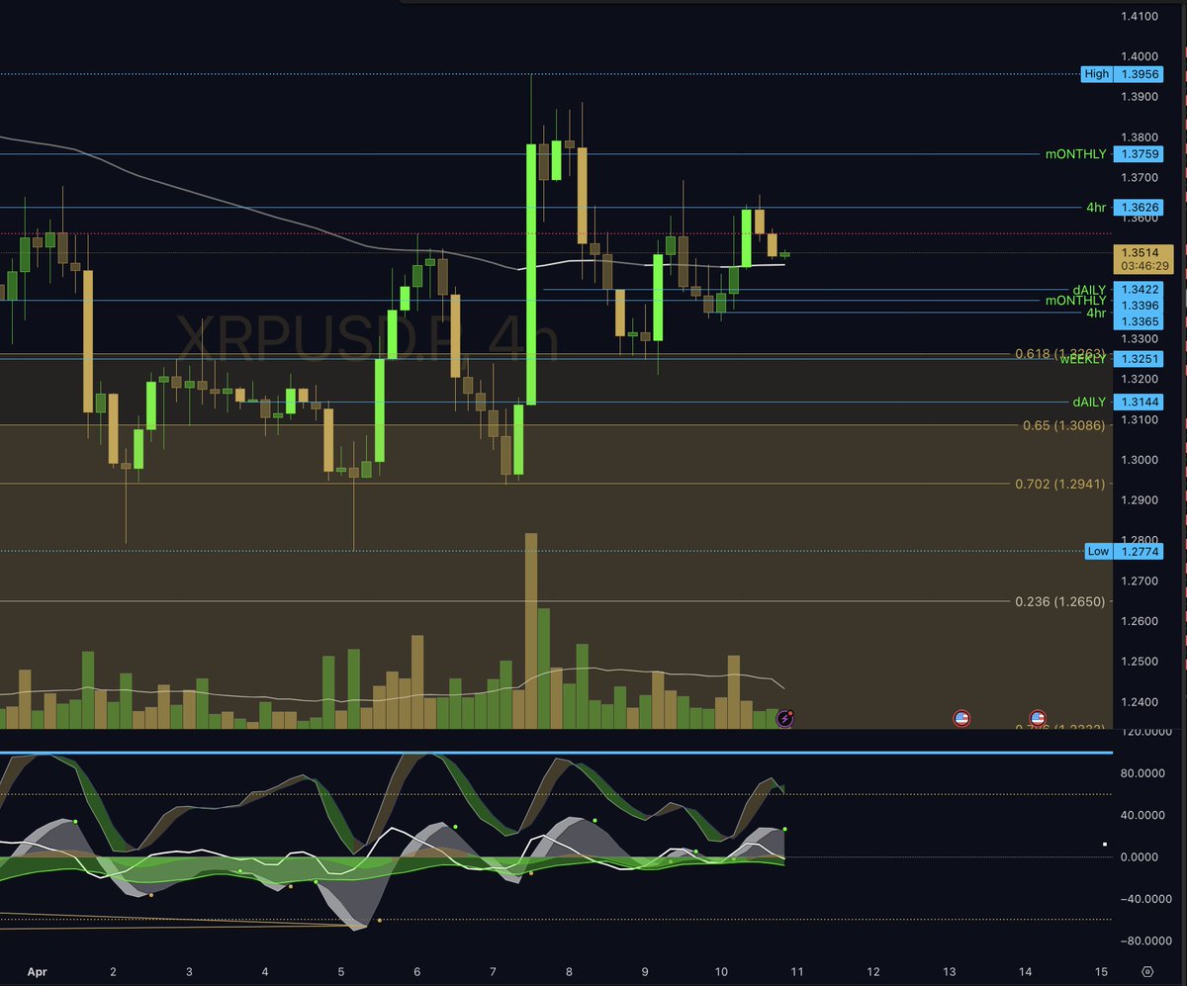The height and width of the screenshot is (986, 1187).
Task: Click the economic event flag icon under April 14
Action: 1037,717
